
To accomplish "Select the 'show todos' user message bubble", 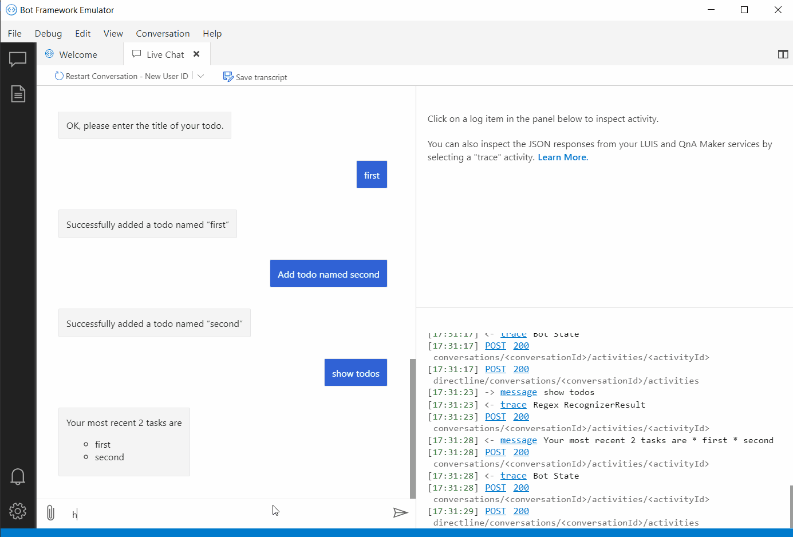I will [x=356, y=373].
